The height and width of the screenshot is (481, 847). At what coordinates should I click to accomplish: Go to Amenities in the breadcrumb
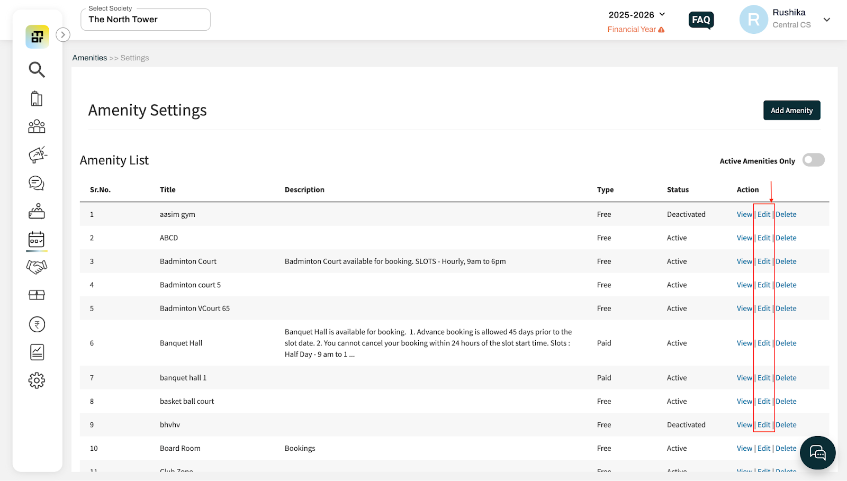point(89,58)
